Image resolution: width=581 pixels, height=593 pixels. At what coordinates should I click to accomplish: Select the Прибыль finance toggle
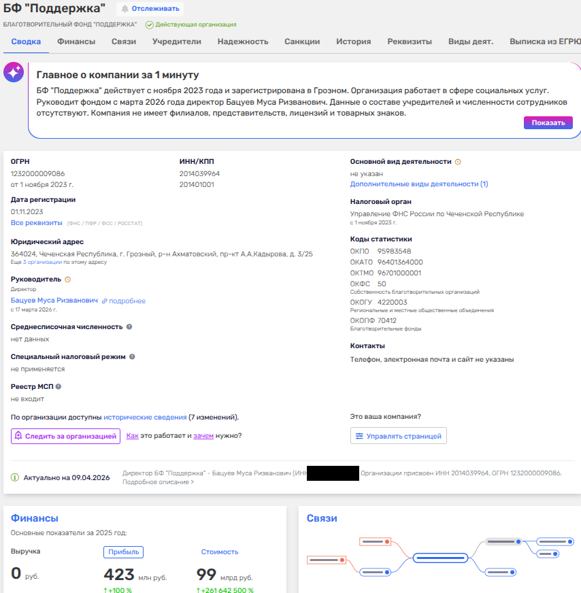pos(123,552)
